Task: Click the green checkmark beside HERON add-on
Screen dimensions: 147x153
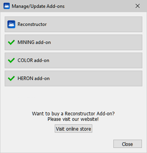Action: click(11, 78)
